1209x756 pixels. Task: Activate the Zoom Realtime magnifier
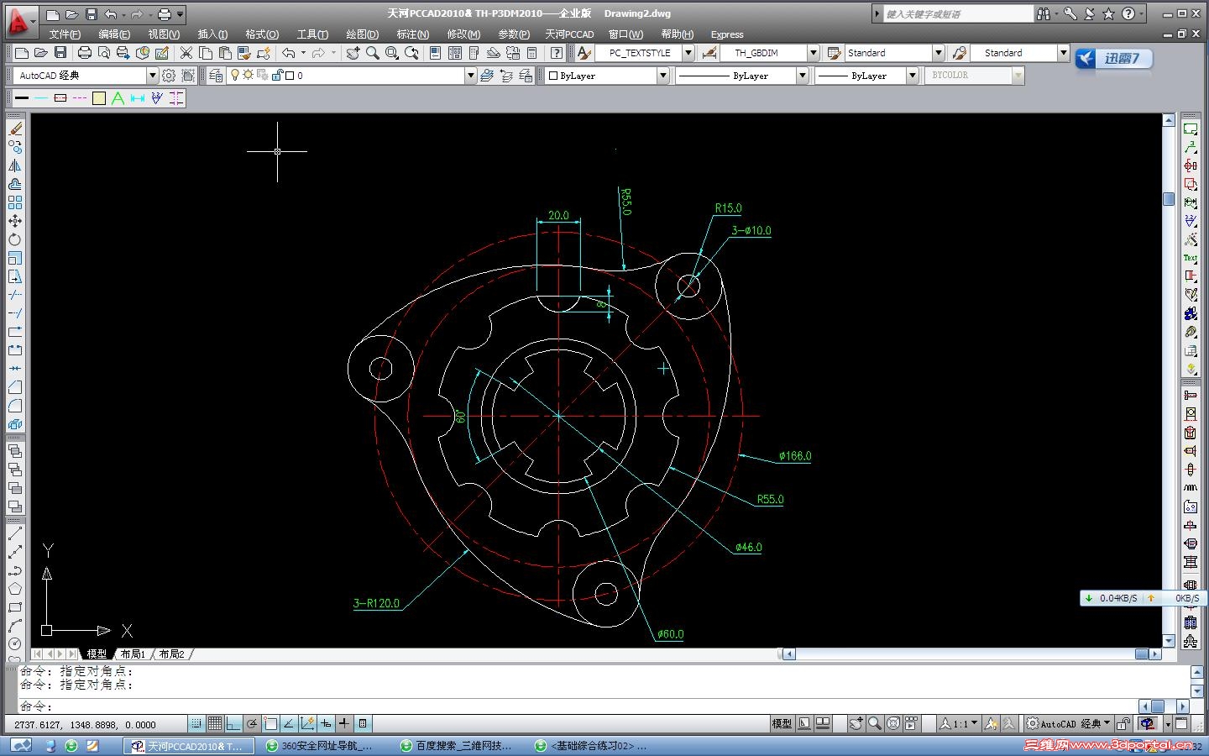(x=372, y=53)
